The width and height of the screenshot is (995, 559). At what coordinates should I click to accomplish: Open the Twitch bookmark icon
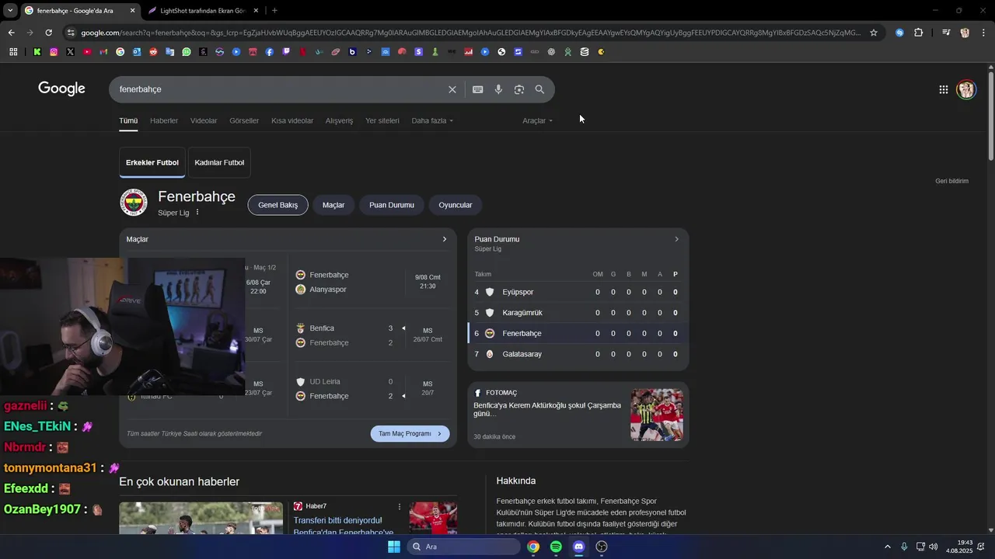click(286, 52)
